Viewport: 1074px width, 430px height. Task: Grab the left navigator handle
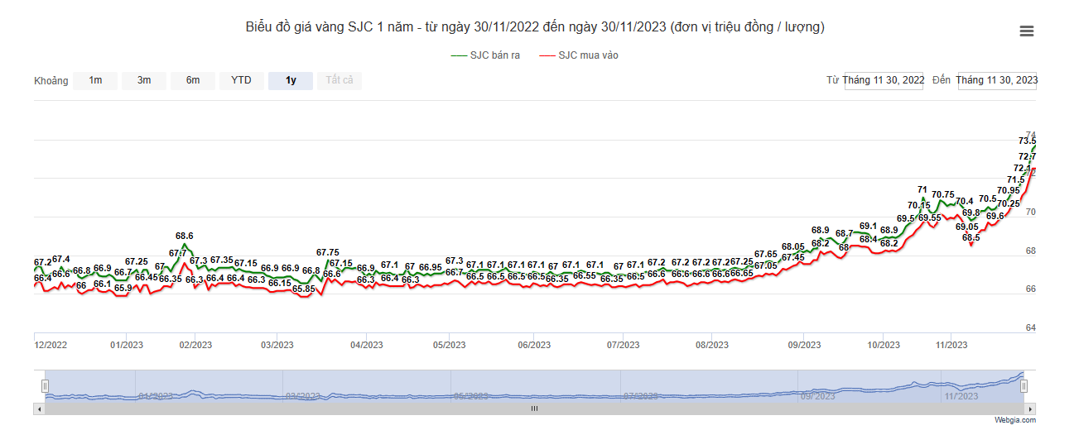click(x=46, y=385)
